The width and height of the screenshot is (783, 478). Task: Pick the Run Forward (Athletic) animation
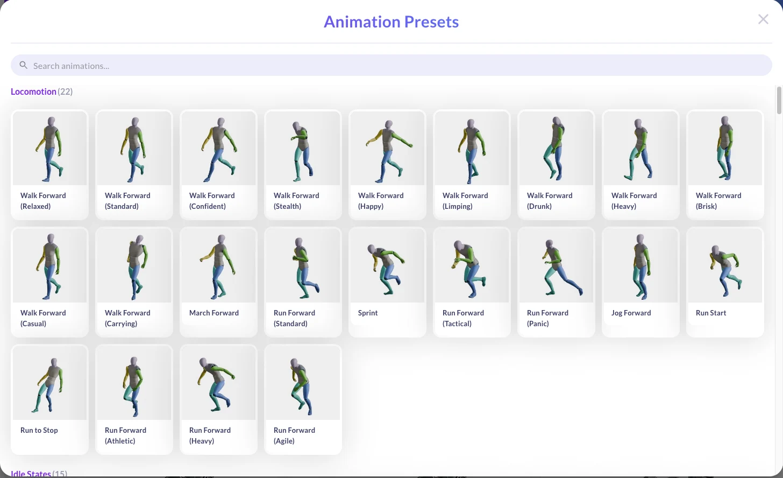134,399
